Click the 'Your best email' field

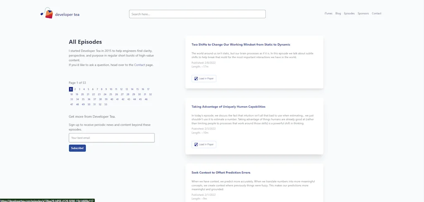point(112,138)
